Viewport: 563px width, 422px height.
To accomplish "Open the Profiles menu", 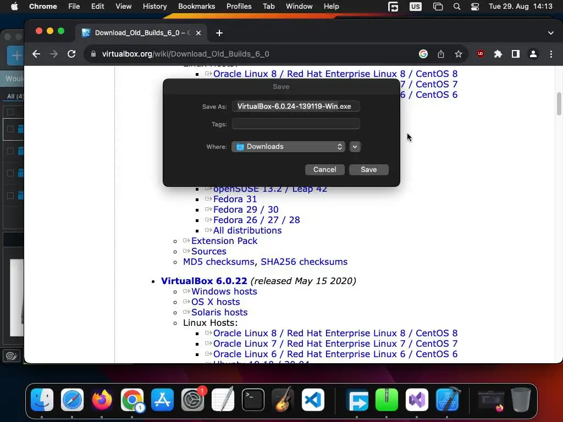I will coord(239,7).
